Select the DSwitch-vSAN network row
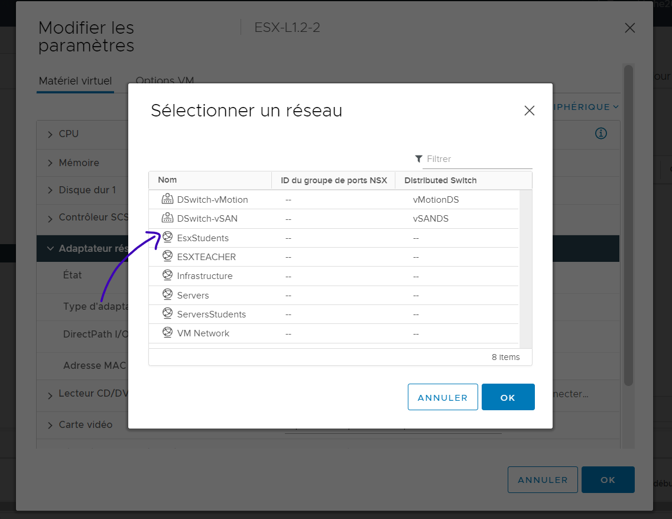 [x=334, y=219]
